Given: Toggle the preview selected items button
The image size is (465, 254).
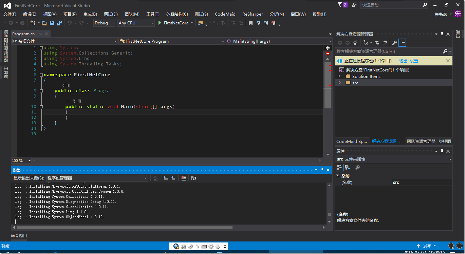Looking at the screenshot, I should click(x=402, y=43).
